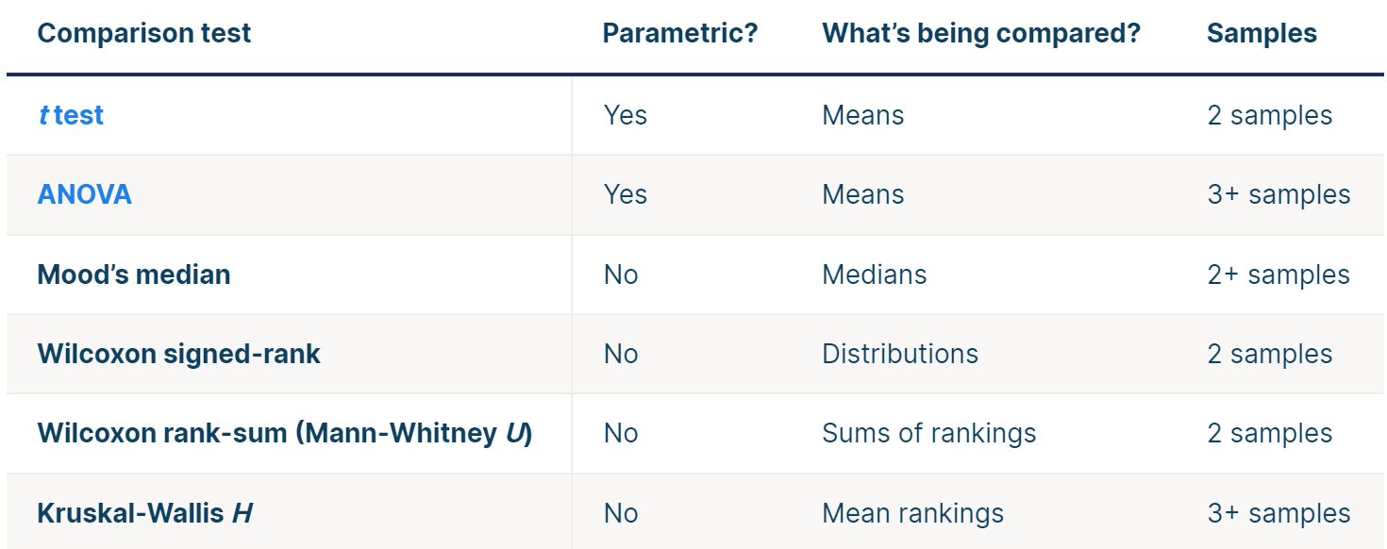Click the Medians cell
This screenshot has width=1387, height=549.
tap(875, 274)
